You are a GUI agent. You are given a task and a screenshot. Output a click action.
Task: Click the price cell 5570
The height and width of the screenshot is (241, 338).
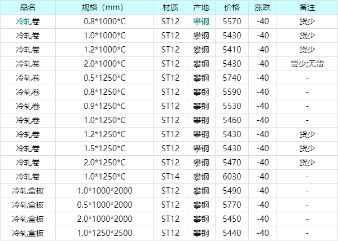click(232, 21)
